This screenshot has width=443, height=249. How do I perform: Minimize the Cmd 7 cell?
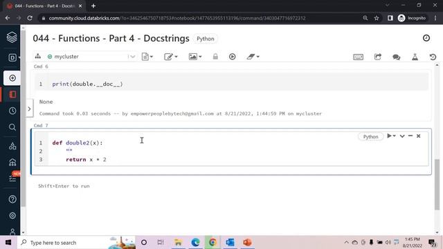410,136
